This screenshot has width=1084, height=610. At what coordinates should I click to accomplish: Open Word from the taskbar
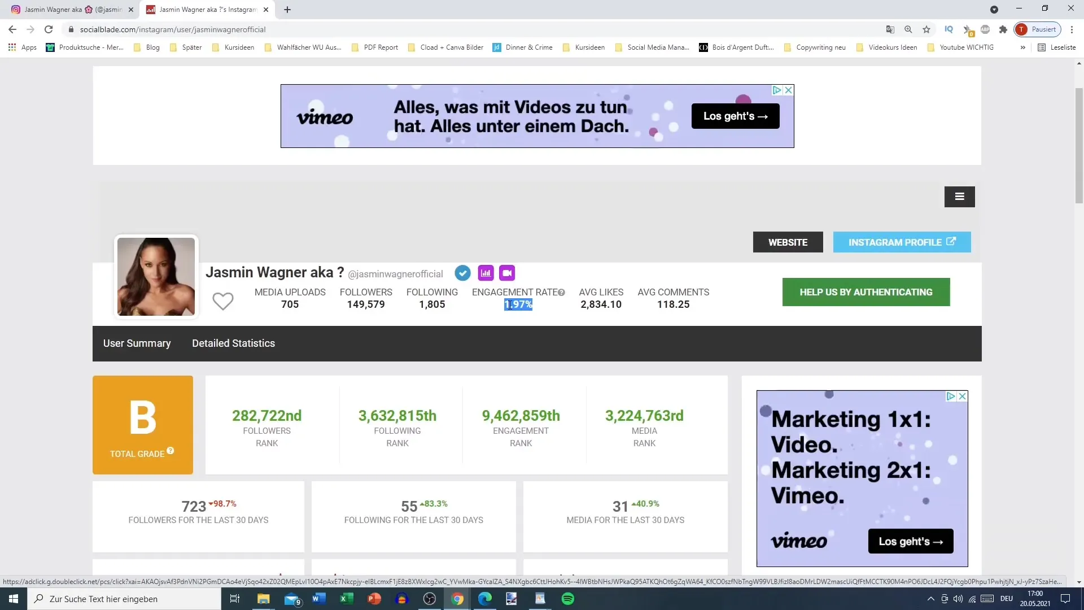coord(318,599)
